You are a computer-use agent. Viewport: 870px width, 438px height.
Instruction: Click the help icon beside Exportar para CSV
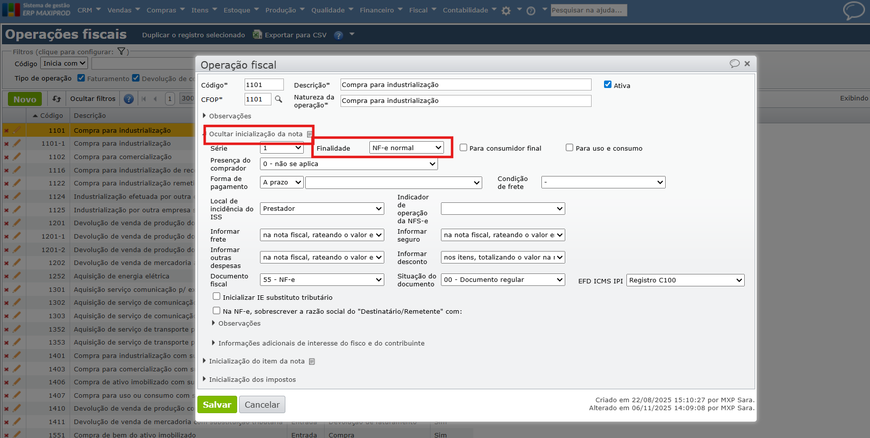pyautogui.click(x=339, y=35)
